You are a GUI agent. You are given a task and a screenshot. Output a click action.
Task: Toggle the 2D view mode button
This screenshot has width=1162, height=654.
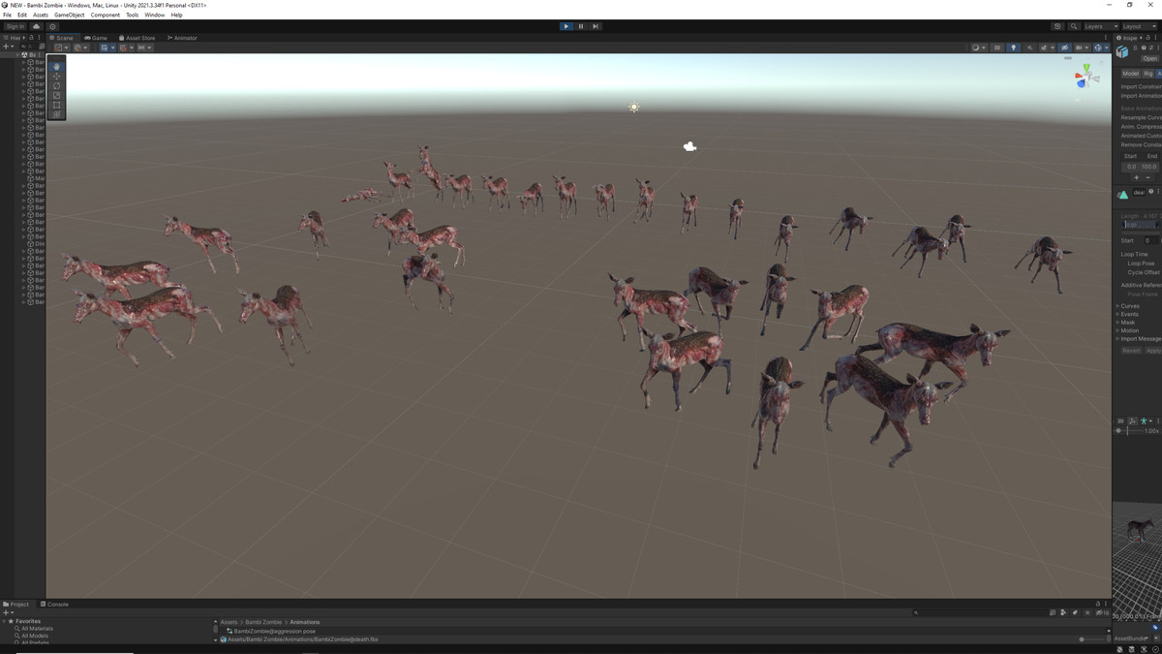pyautogui.click(x=996, y=47)
